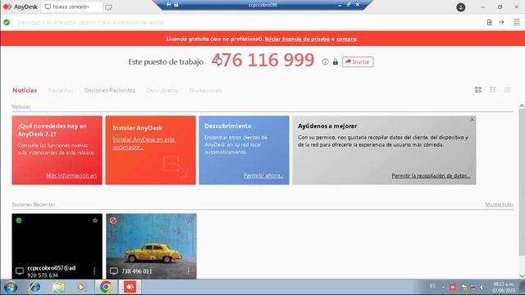Click the ES language indicator in the tray
Screen dimensions: 525x295
click(x=432, y=286)
